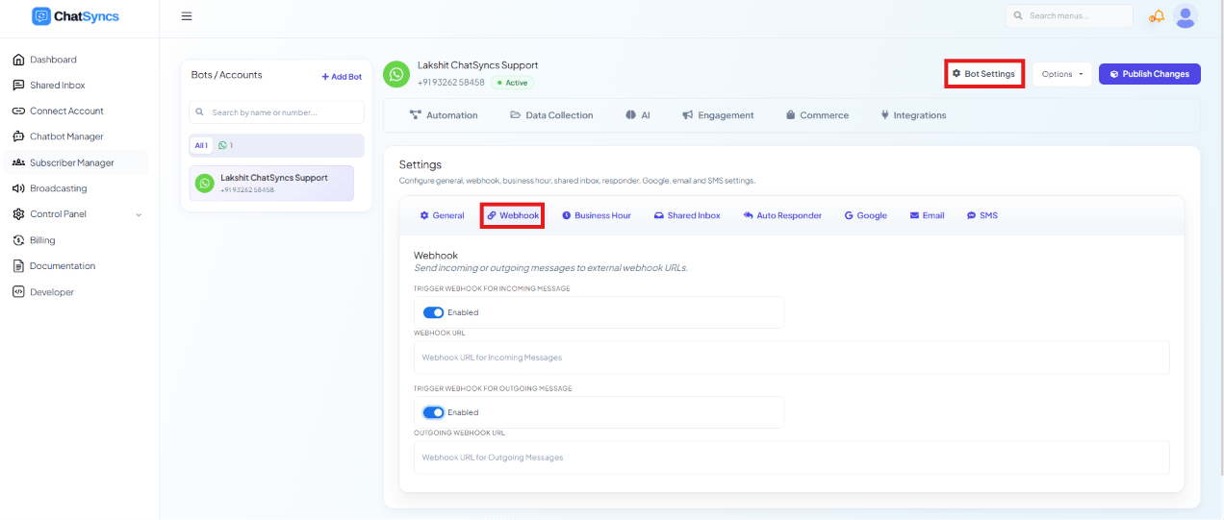
Task: Click the Control Panel gear icon
Action: coord(18,214)
